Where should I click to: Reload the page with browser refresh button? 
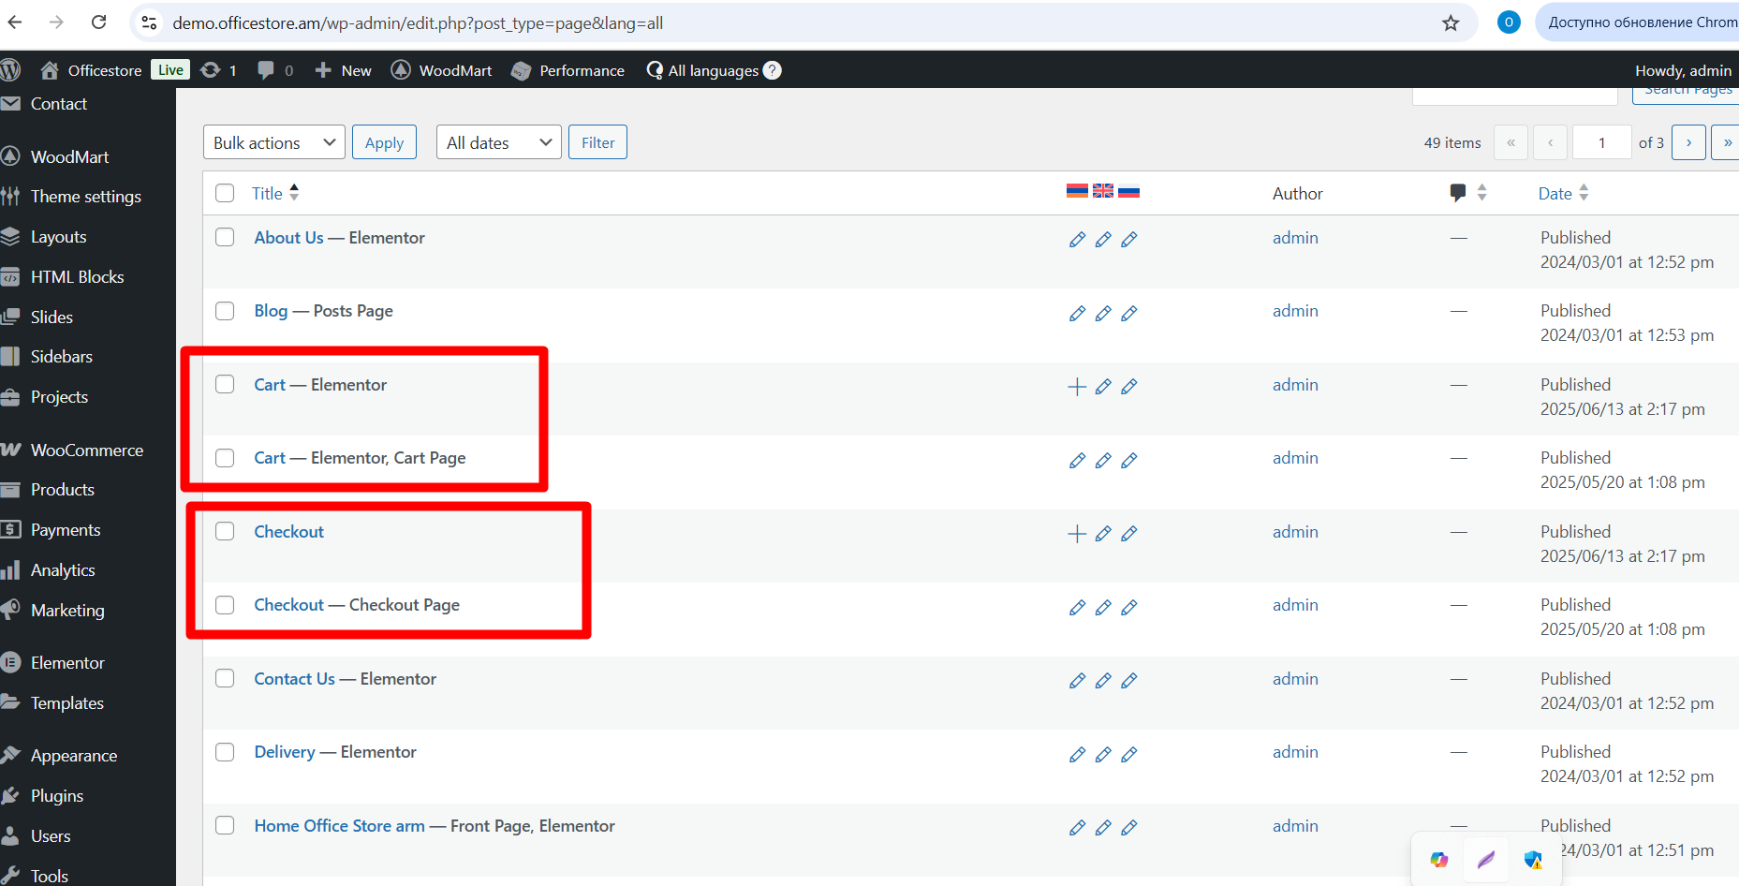[x=98, y=22]
